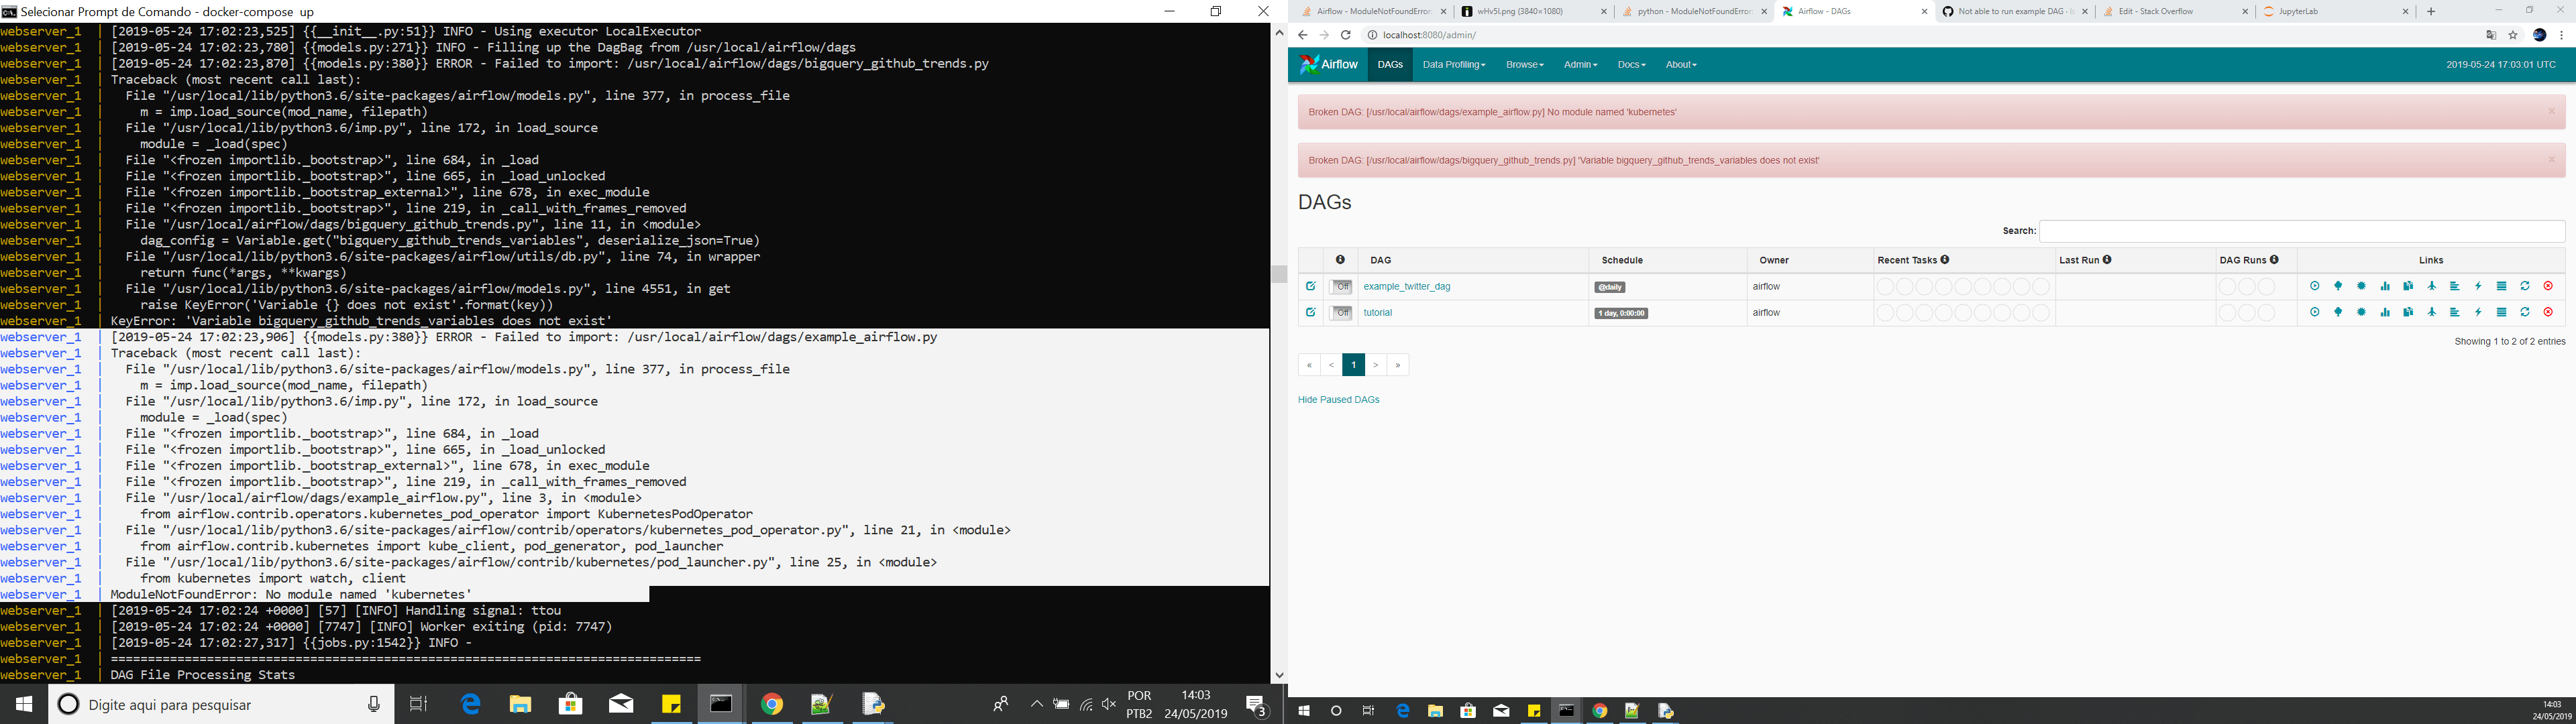
Task: Open Graph View for example_twitter_dag
Action: 2361,286
